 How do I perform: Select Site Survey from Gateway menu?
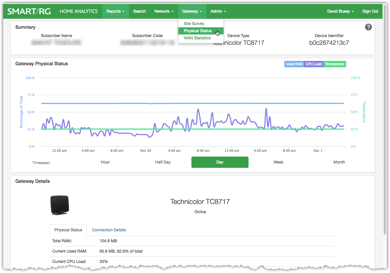click(x=201, y=24)
